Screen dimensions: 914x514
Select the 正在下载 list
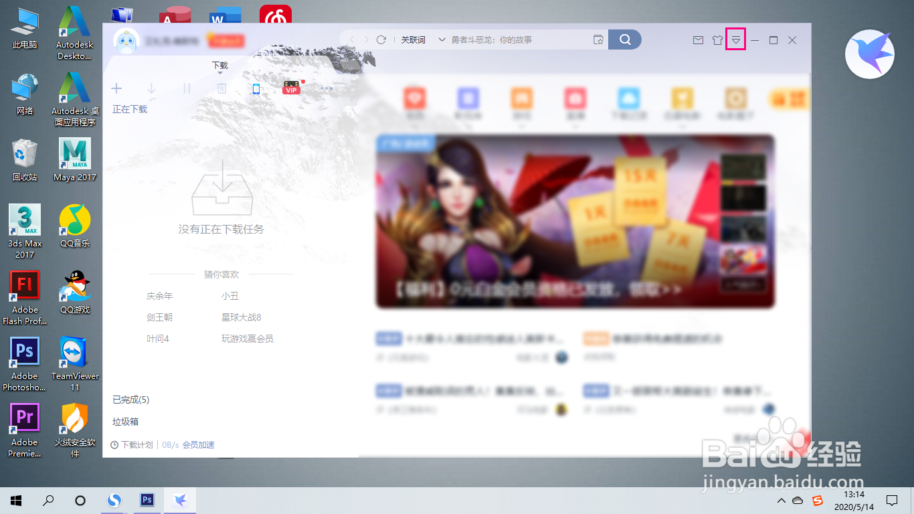(x=130, y=109)
